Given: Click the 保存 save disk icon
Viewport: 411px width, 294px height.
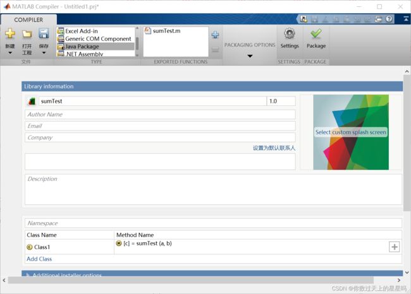Looking at the screenshot, I should tap(44, 33).
